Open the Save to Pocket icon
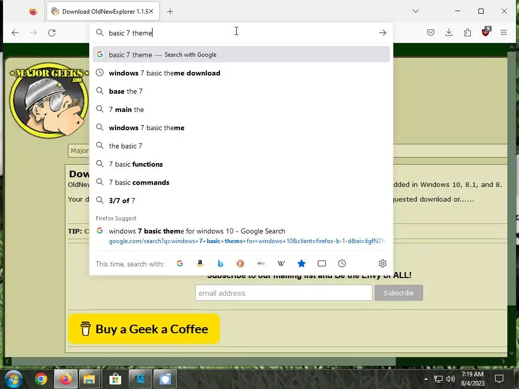This screenshot has height=389, width=519. (431, 32)
